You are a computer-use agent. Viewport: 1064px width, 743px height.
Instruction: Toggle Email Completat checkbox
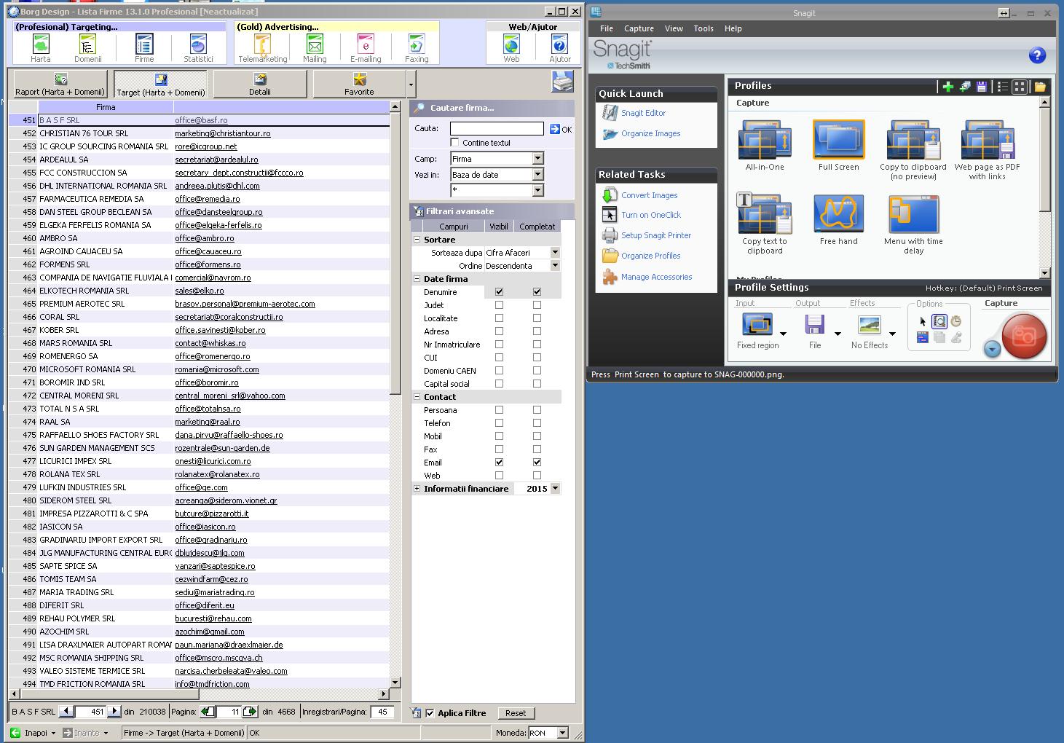[x=537, y=463]
